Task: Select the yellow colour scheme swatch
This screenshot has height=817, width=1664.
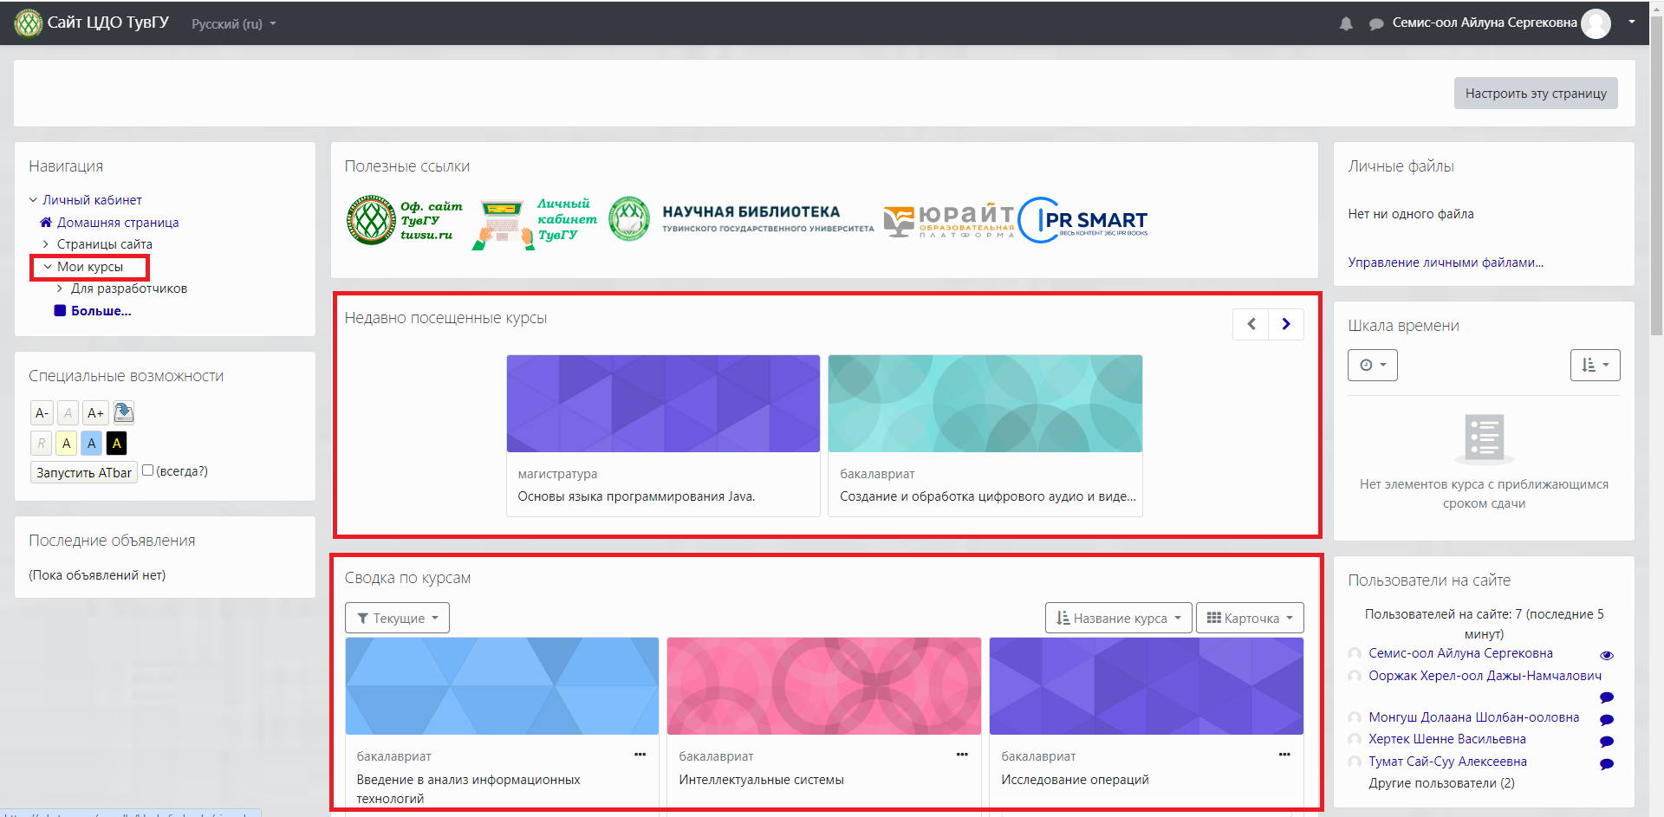Action: [67, 444]
